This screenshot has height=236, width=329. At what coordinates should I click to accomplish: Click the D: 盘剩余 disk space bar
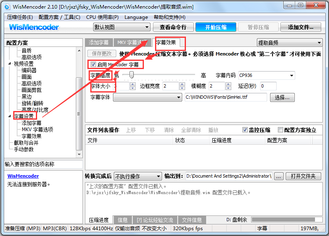click(x=287, y=220)
